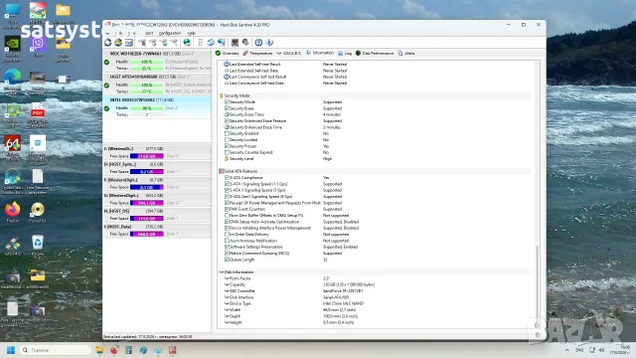
Task: Select the I: [HGST_Data] partition row
Action: point(157,230)
